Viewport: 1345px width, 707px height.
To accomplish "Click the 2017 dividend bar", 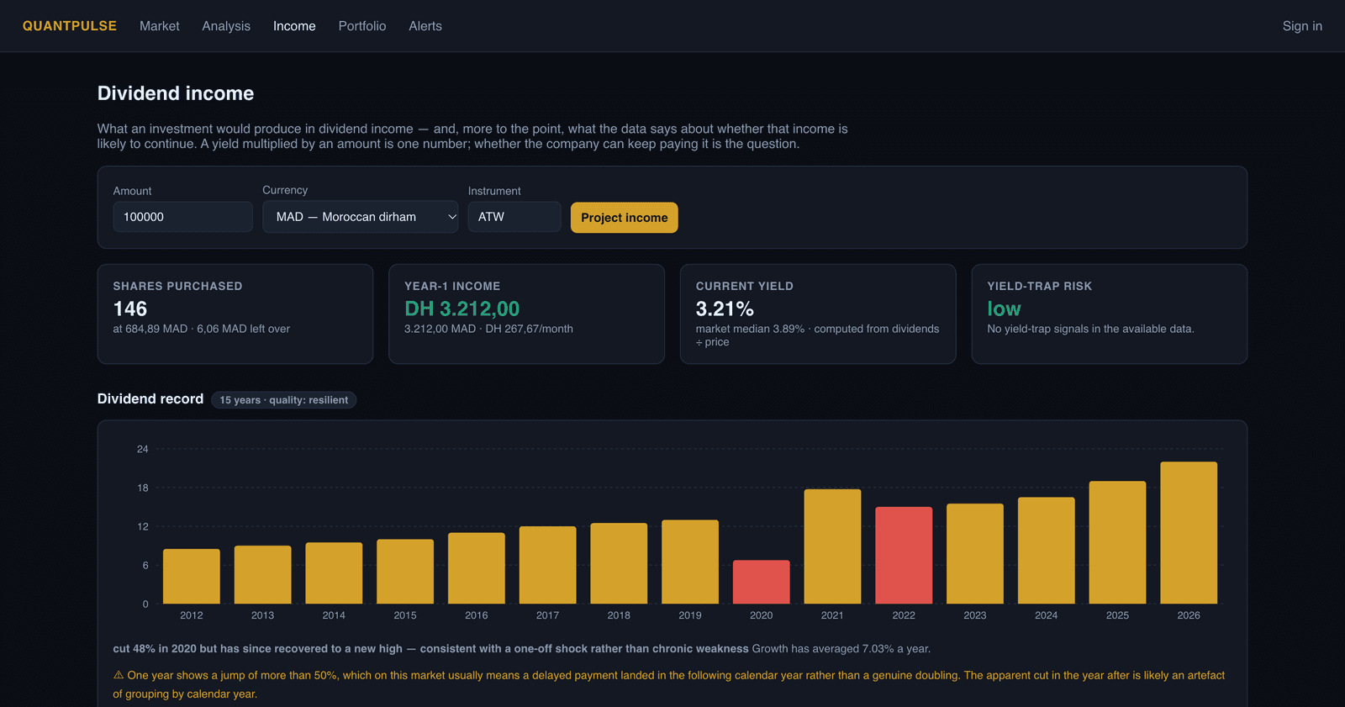I will [548, 565].
